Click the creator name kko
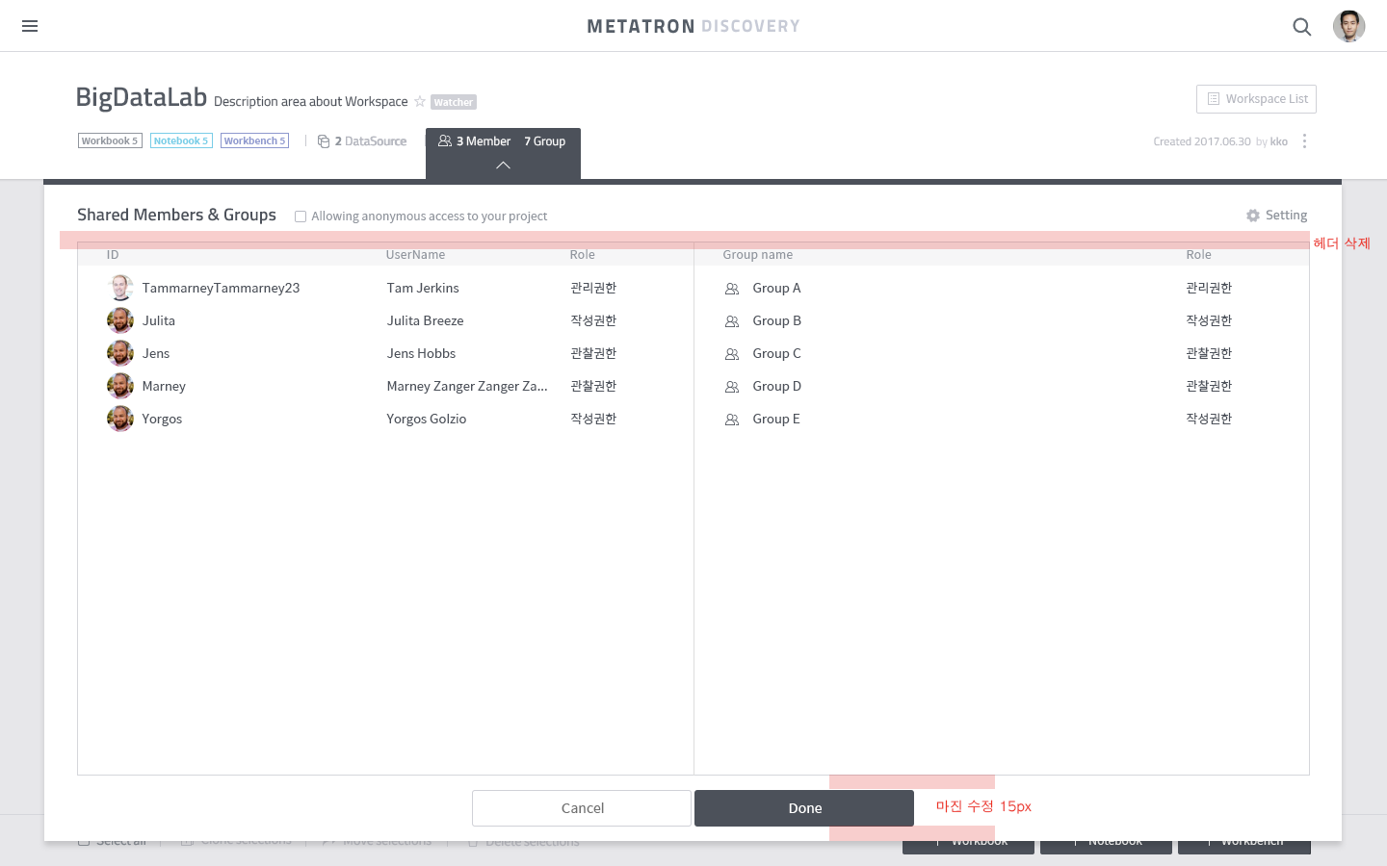This screenshot has width=1387, height=866. coord(1279,141)
